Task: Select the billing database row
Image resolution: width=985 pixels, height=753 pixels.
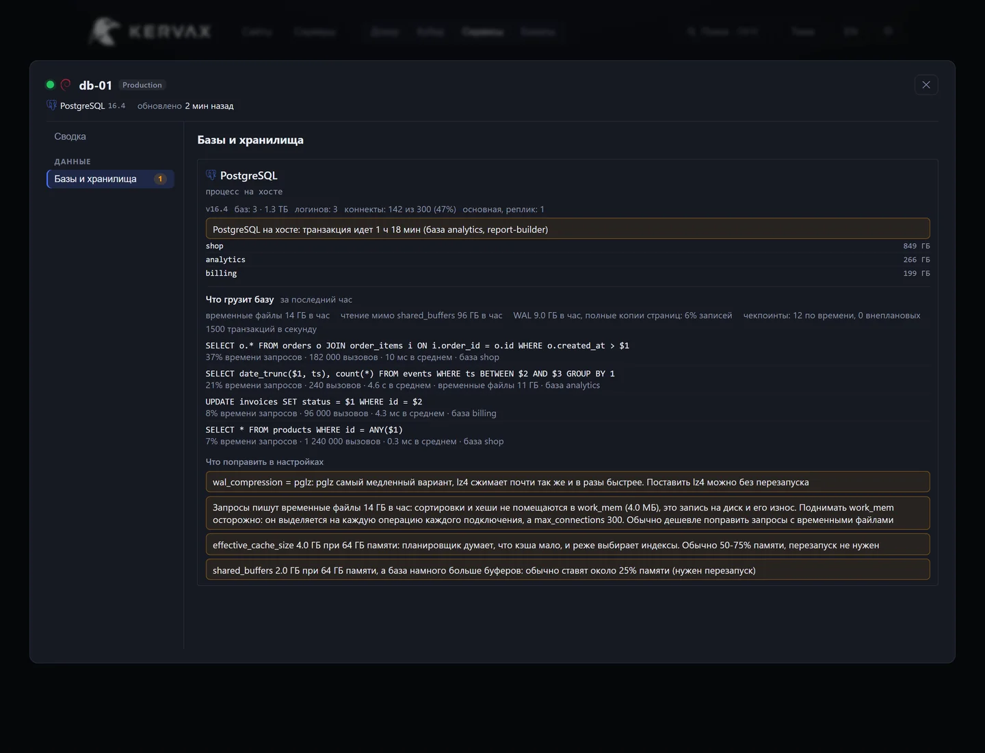Action: [x=568, y=273]
